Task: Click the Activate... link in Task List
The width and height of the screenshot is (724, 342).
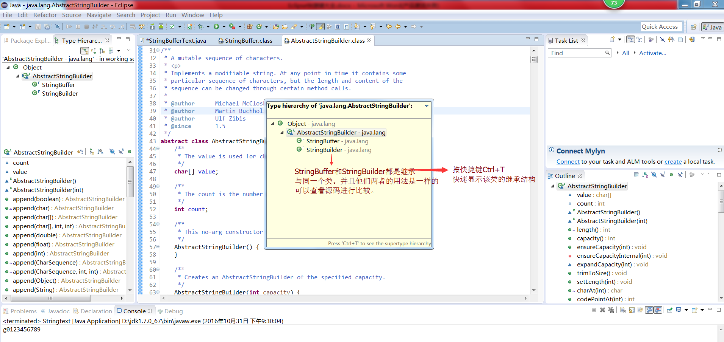Action: [x=652, y=53]
